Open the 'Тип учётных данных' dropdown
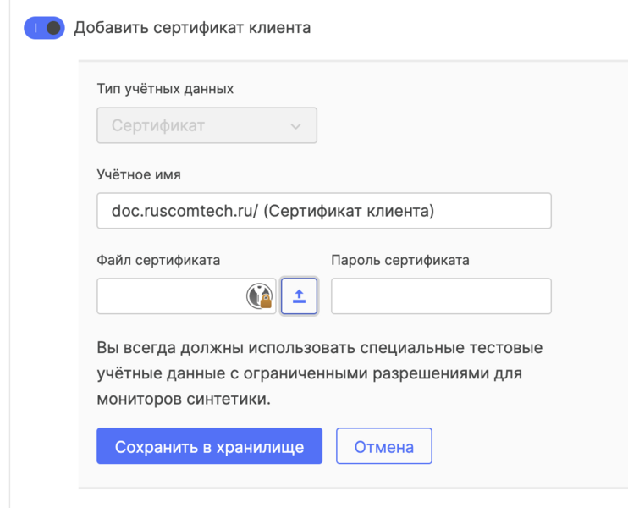 [x=207, y=125]
